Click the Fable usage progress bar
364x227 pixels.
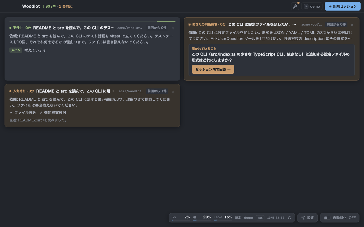(x=223, y=220)
